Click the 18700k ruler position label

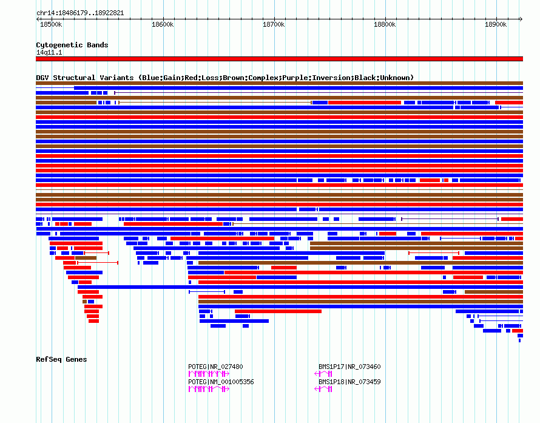point(274,24)
